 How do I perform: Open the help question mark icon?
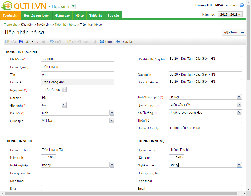click(x=242, y=5)
